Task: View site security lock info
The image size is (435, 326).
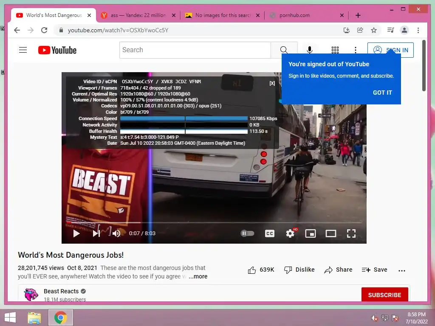Action: click(x=61, y=30)
